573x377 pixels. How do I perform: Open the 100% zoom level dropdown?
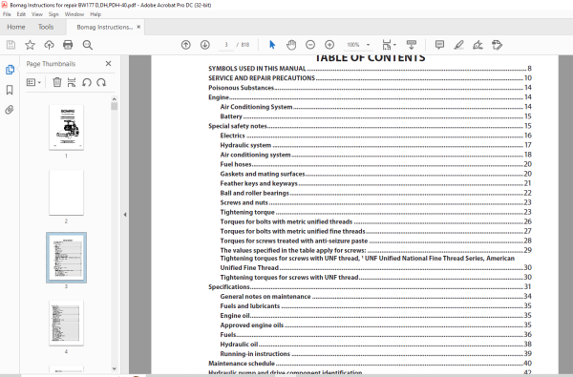point(358,45)
